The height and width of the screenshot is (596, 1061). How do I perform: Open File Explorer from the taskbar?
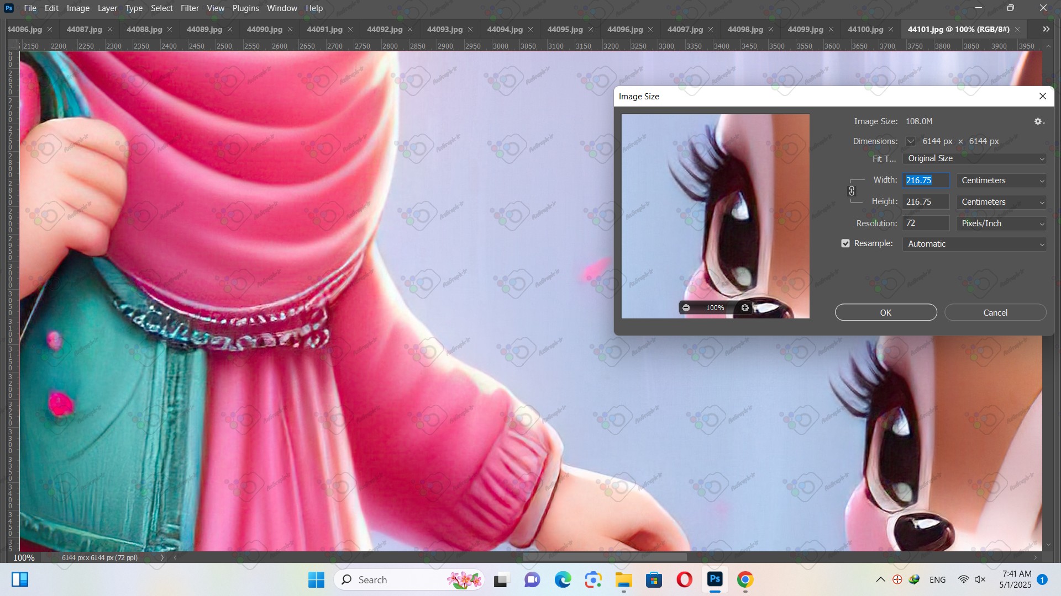tap(624, 579)
